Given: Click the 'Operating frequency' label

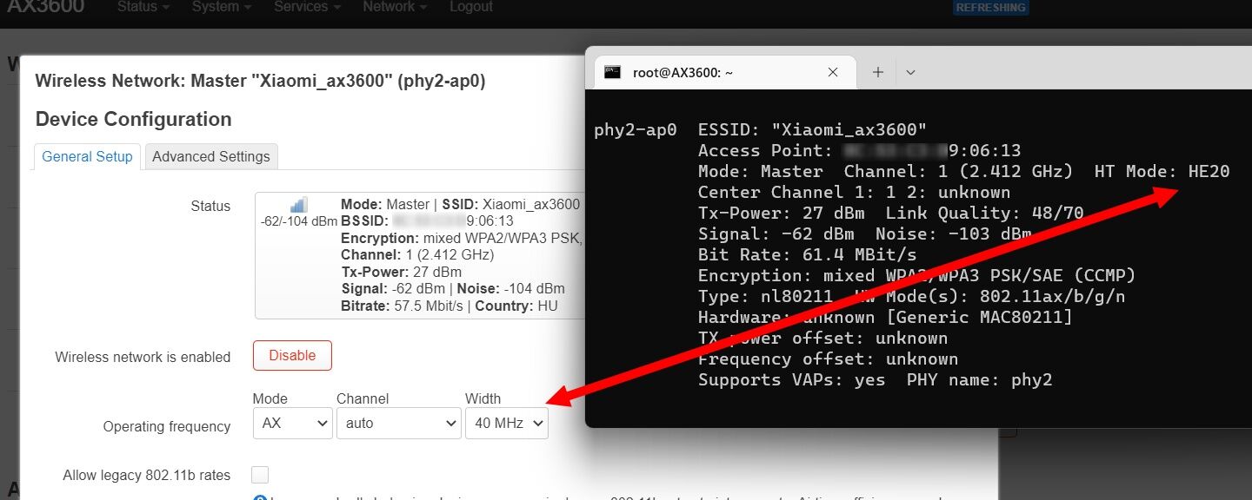Looking at the screenshot, I should tap(167, 426).
